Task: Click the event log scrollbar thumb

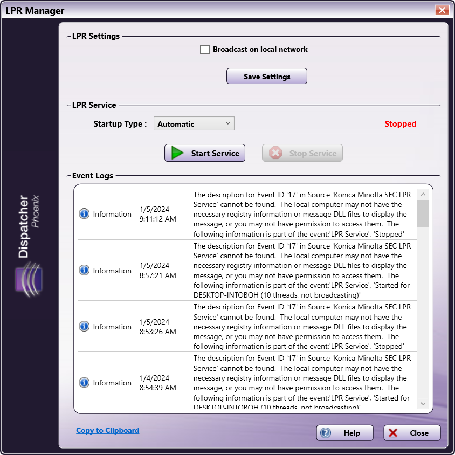Action: click(423, 213)
